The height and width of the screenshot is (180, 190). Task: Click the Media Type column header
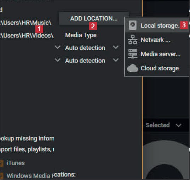coord(81,35)
